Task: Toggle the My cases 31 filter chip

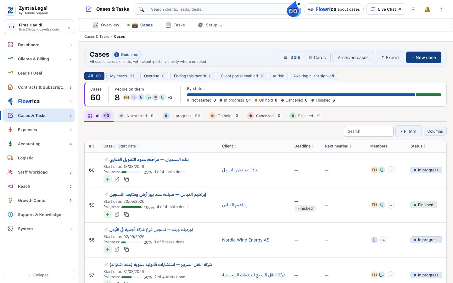Action: click(122, 76)
